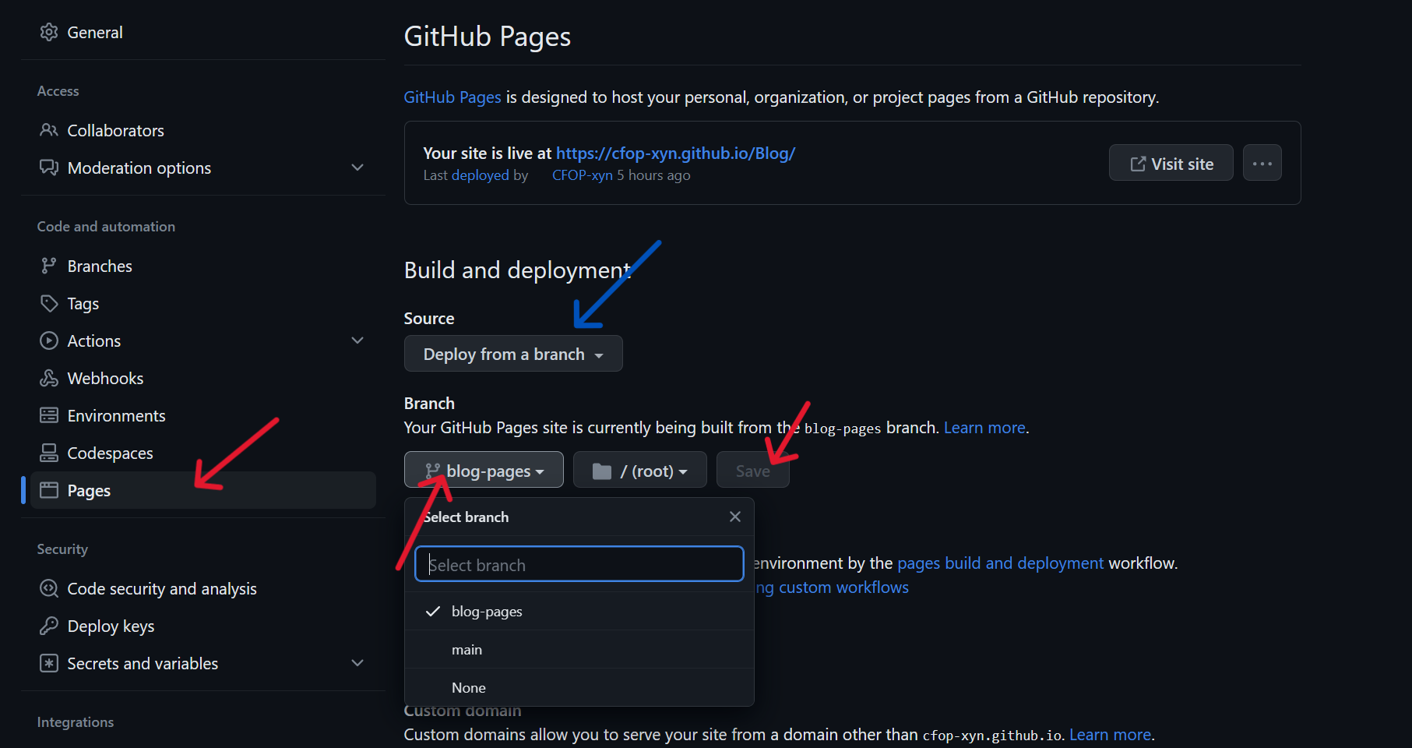Click the custom workflows link
The image size is (1412, 748).
(x=832, y=587)
